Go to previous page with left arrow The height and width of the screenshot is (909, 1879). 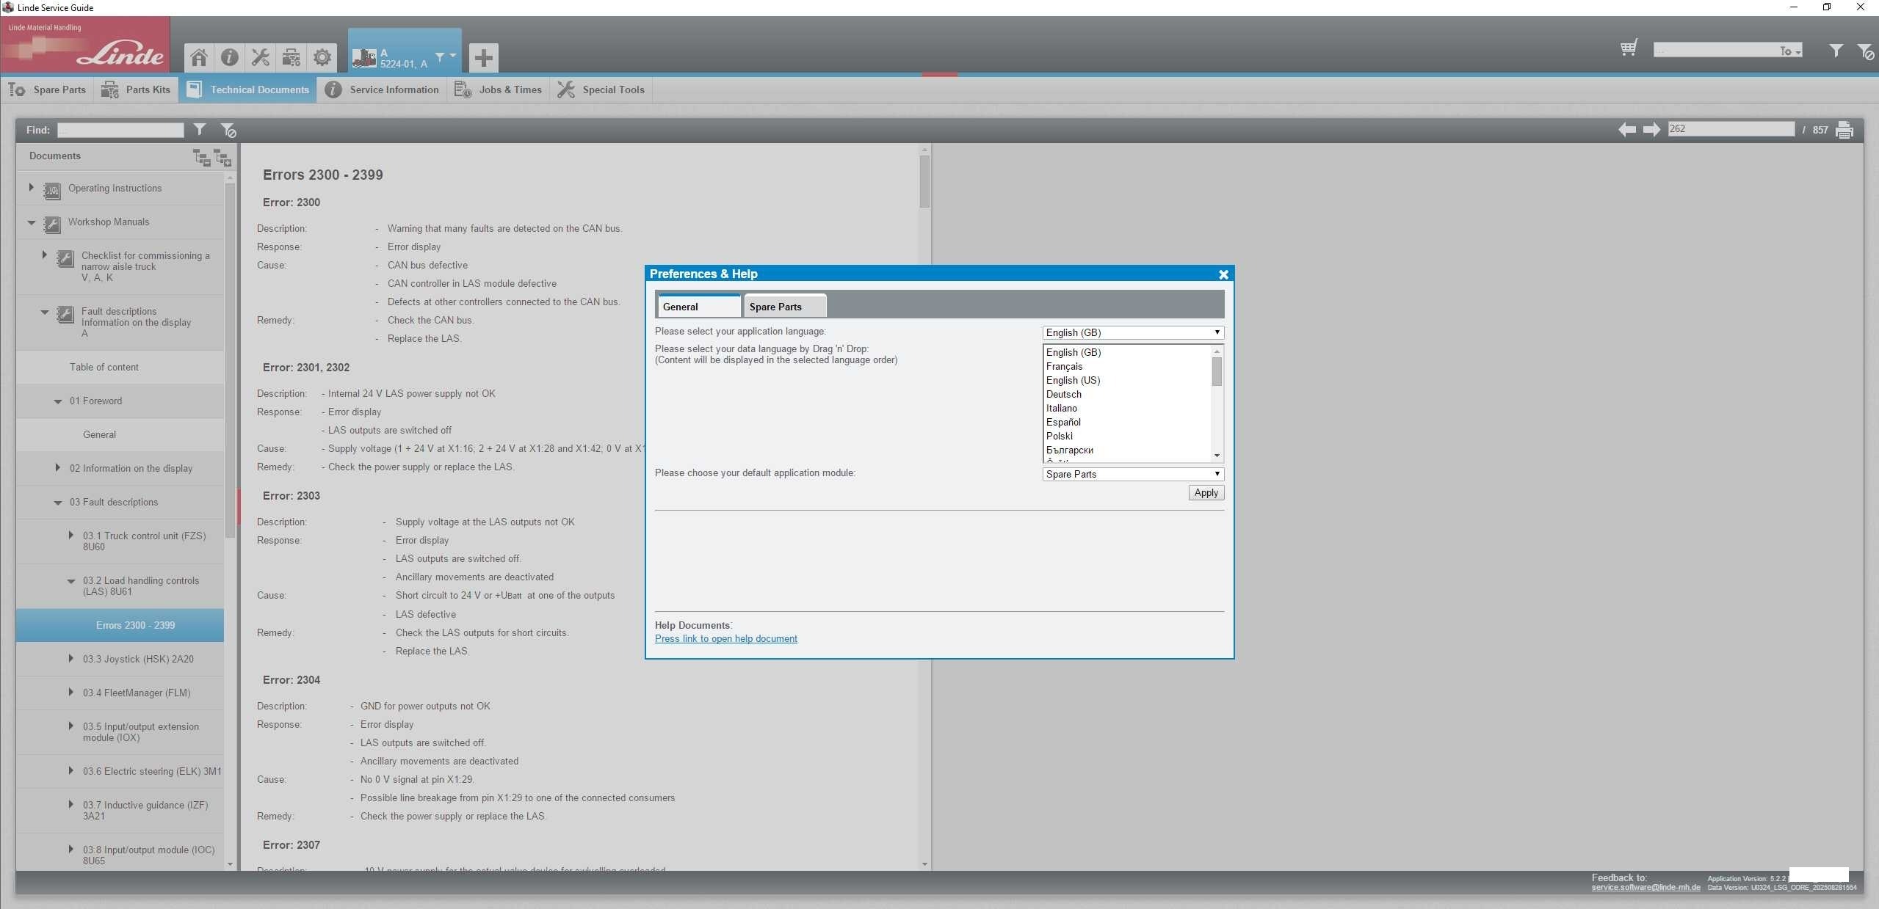[x=1627, y=130]
